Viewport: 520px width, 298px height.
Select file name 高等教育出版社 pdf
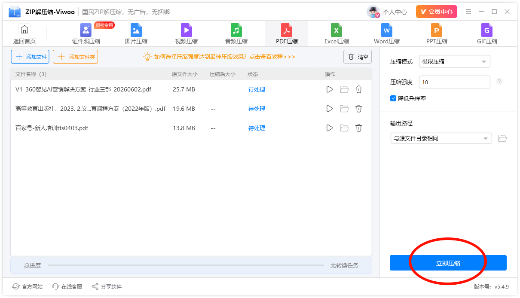pos(90,109)
